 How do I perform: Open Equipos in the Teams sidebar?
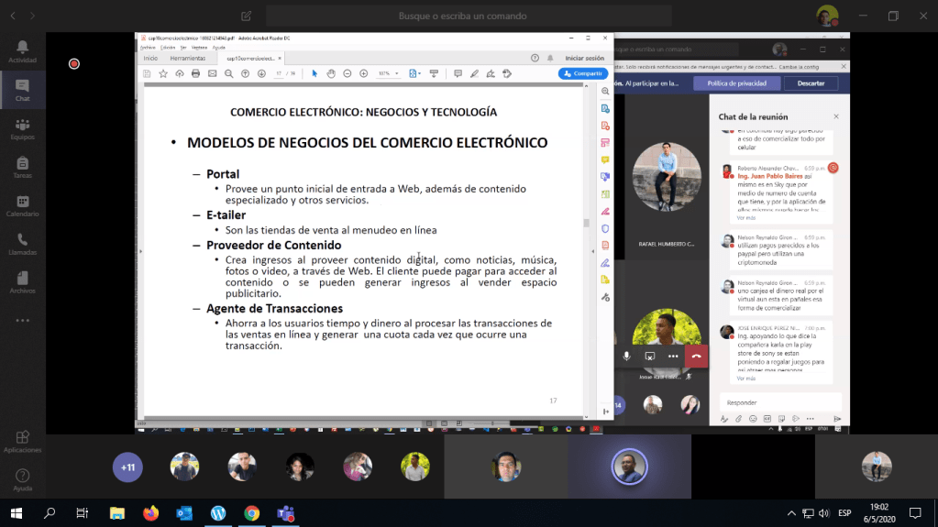[x=22, y=128]
